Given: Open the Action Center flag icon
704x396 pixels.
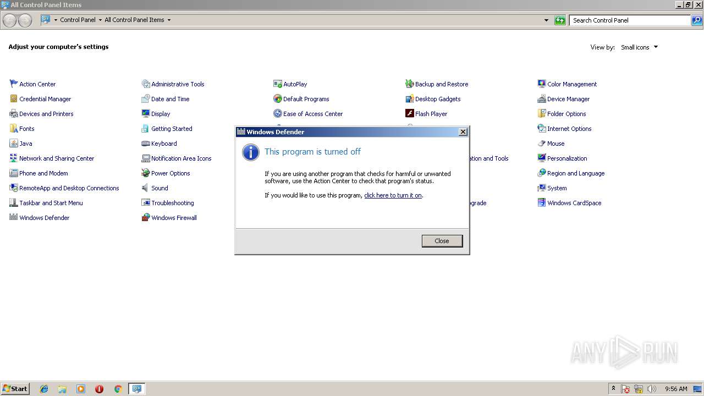Looking at the screenshot, I should pyautogui.click(x=14, y=84).
